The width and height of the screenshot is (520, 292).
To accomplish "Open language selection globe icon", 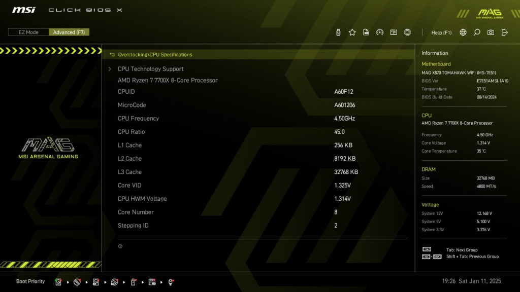I will pyautogui.click(x=463, y=32).
